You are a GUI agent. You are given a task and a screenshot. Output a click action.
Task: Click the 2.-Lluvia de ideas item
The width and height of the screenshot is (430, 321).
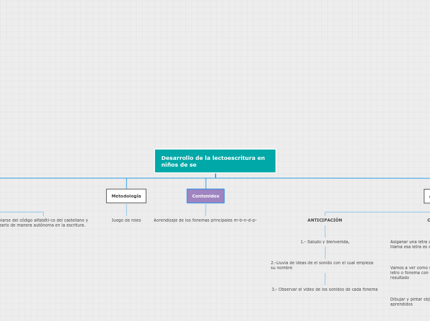[x=322, y=265]
